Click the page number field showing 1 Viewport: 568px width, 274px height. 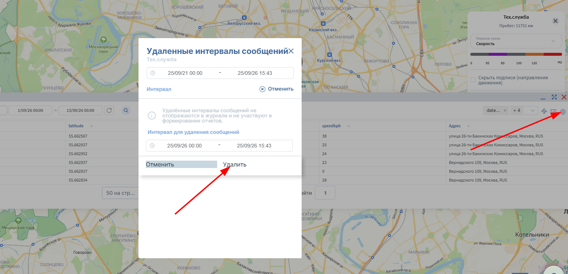[325, 193]
